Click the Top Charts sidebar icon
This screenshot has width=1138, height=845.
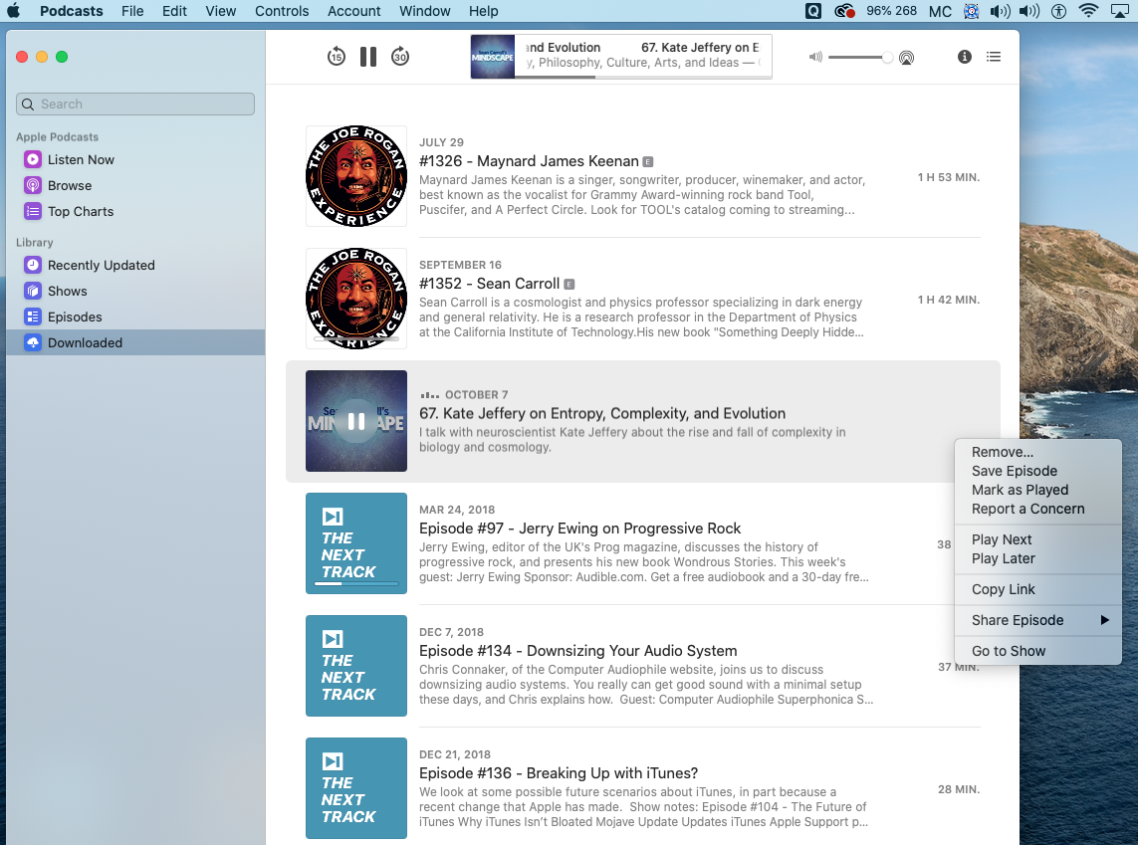click(33, 212)
